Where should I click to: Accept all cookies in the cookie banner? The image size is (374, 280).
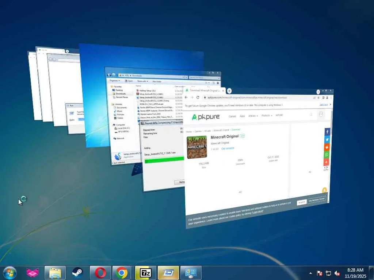pyautogui.click(x=302, y=202)
